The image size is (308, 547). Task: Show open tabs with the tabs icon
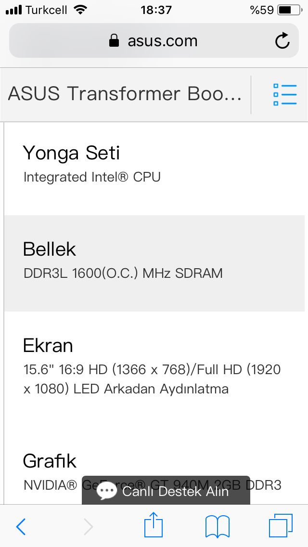click(281, 525)
